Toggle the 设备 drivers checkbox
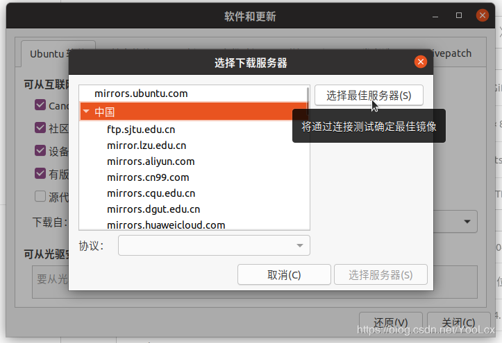The height and width of the screenshot is (343, 502). pos(40,150)
